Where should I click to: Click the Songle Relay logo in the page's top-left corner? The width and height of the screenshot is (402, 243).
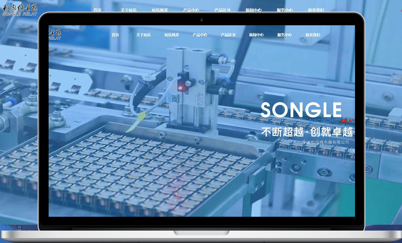(20, 10)
